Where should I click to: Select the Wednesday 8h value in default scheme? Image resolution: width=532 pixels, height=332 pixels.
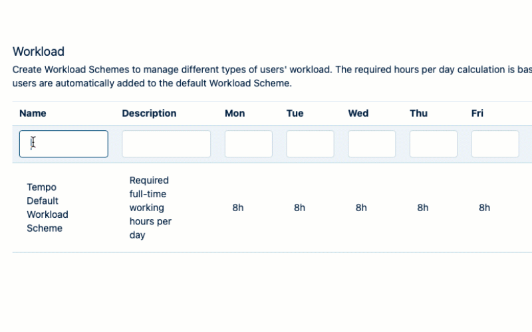361,208
